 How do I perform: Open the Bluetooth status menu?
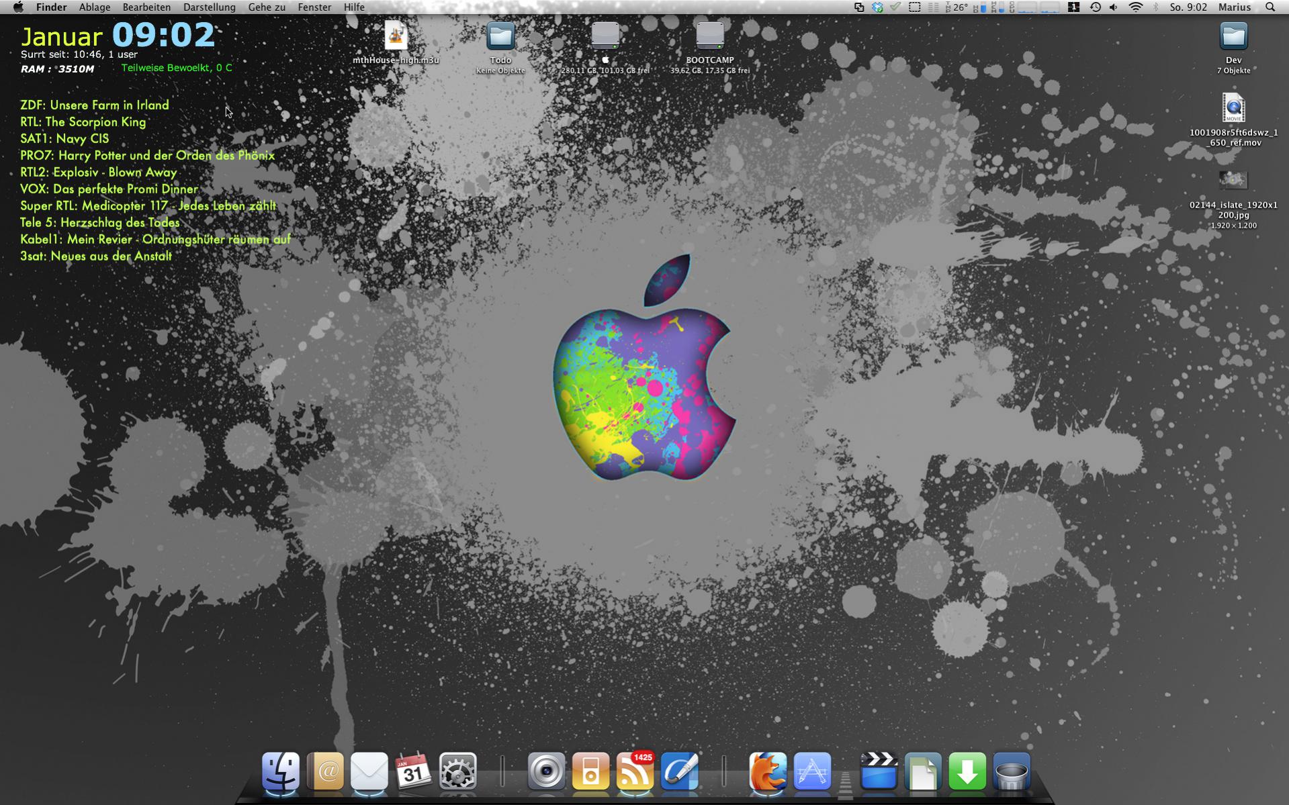click(x=1156, y=7)
